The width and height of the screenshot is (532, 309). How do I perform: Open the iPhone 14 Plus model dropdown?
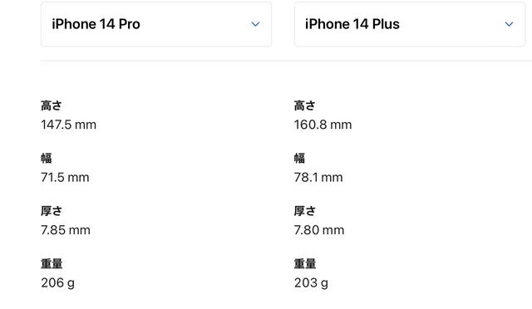pos(410,24)
